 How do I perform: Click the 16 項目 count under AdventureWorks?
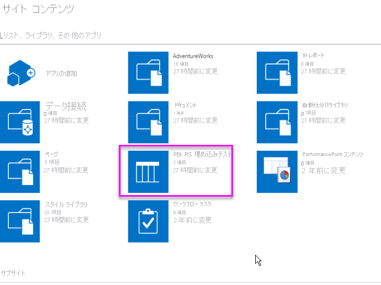click(181, 64)
